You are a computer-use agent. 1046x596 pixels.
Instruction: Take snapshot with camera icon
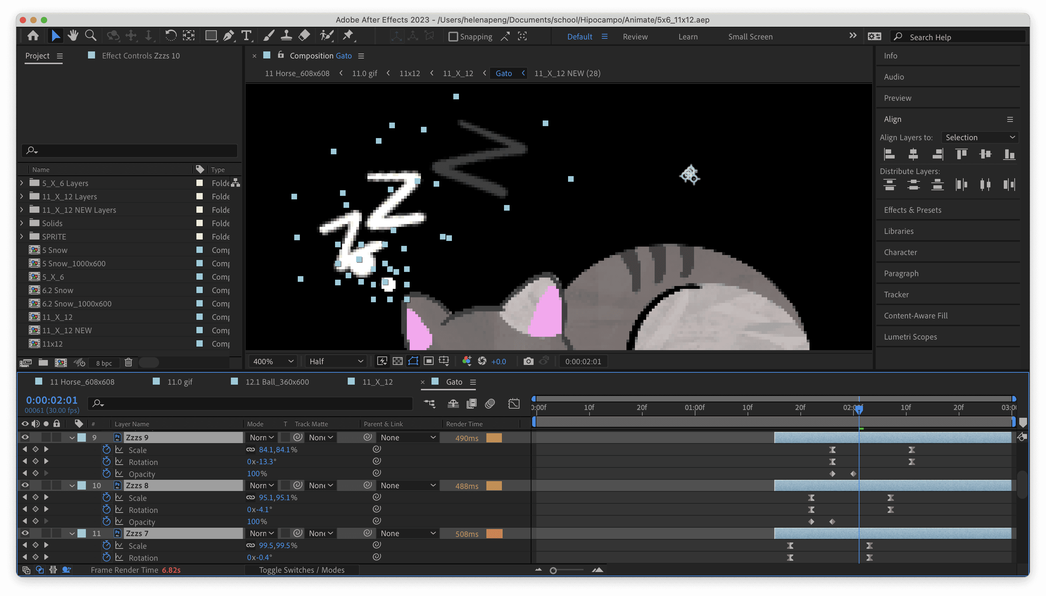point(528,361)
